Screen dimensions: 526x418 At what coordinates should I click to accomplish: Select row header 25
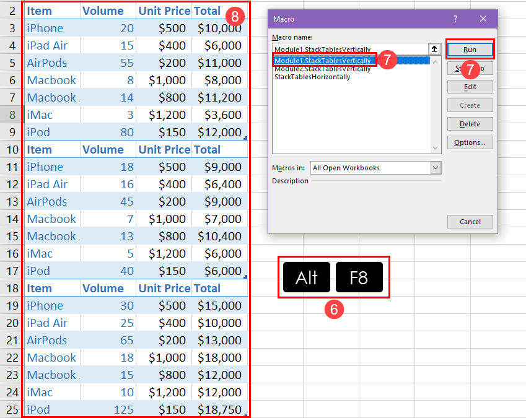pyautogui.click(x=11, y=409)
